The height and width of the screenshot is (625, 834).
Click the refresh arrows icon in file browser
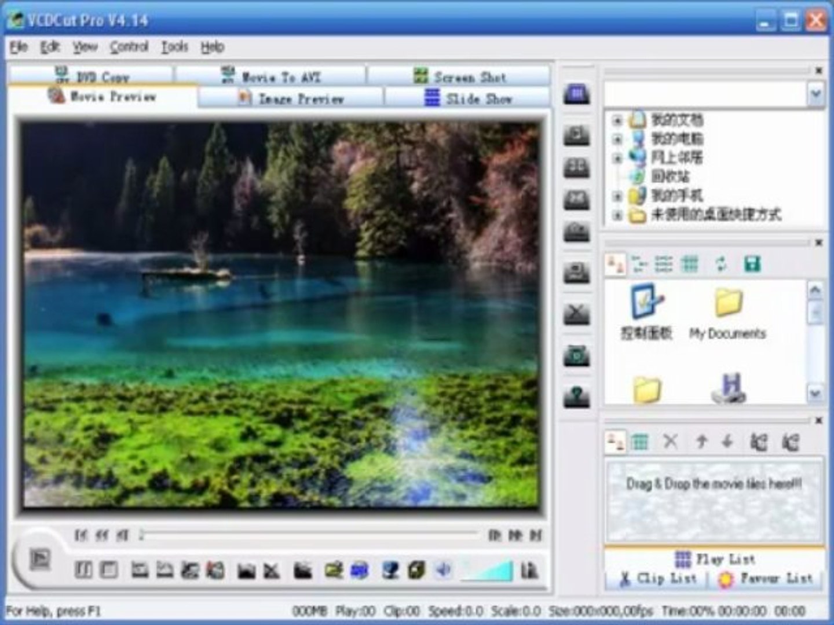click(721, 264)
